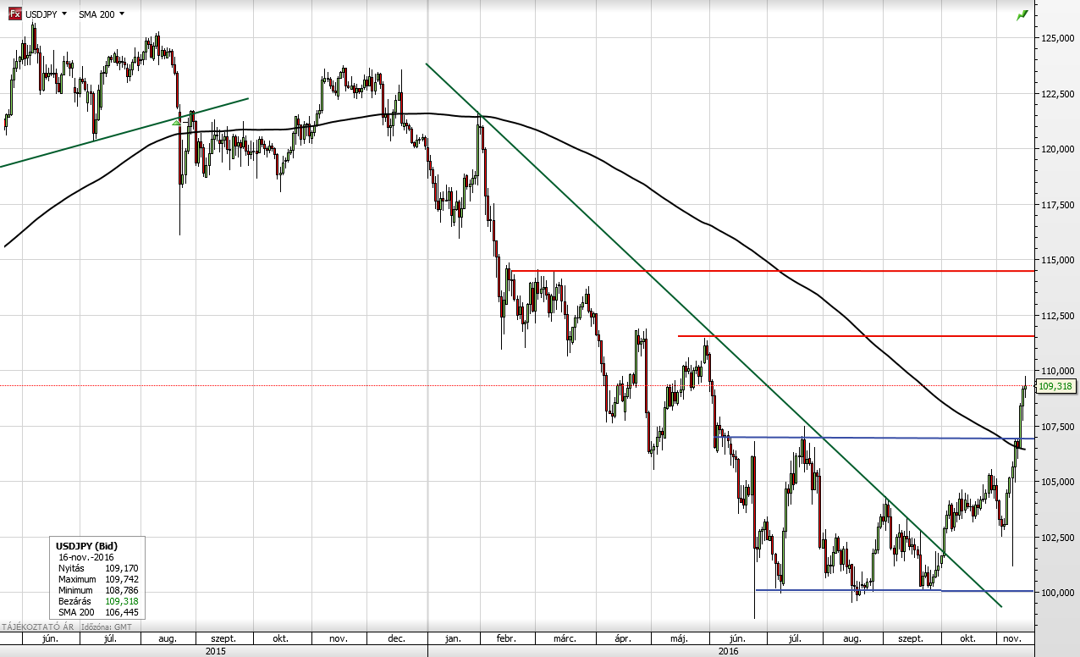The image size is (1080, 657).
Task: Click the 2016 year label on time axis
Action: click(x=729, y=651)
